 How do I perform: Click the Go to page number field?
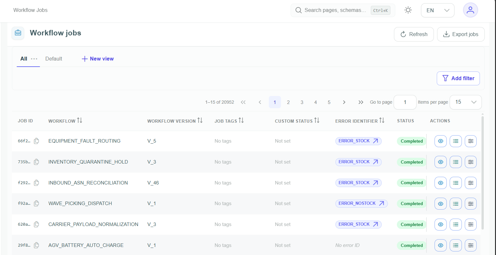[x=405, y=102]
